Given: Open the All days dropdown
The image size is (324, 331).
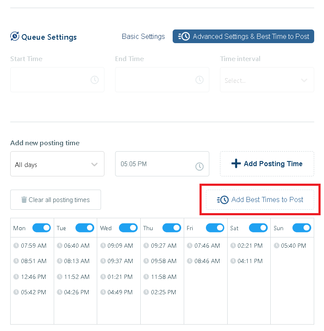Looking at the screenshot, I should [x=57, y=164].
